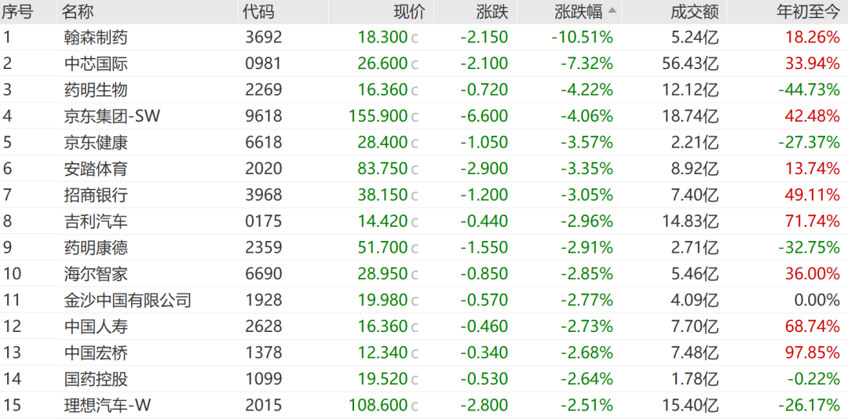Open 京东集团-SW stock details
848x419 pixels.
pos(424,116)
